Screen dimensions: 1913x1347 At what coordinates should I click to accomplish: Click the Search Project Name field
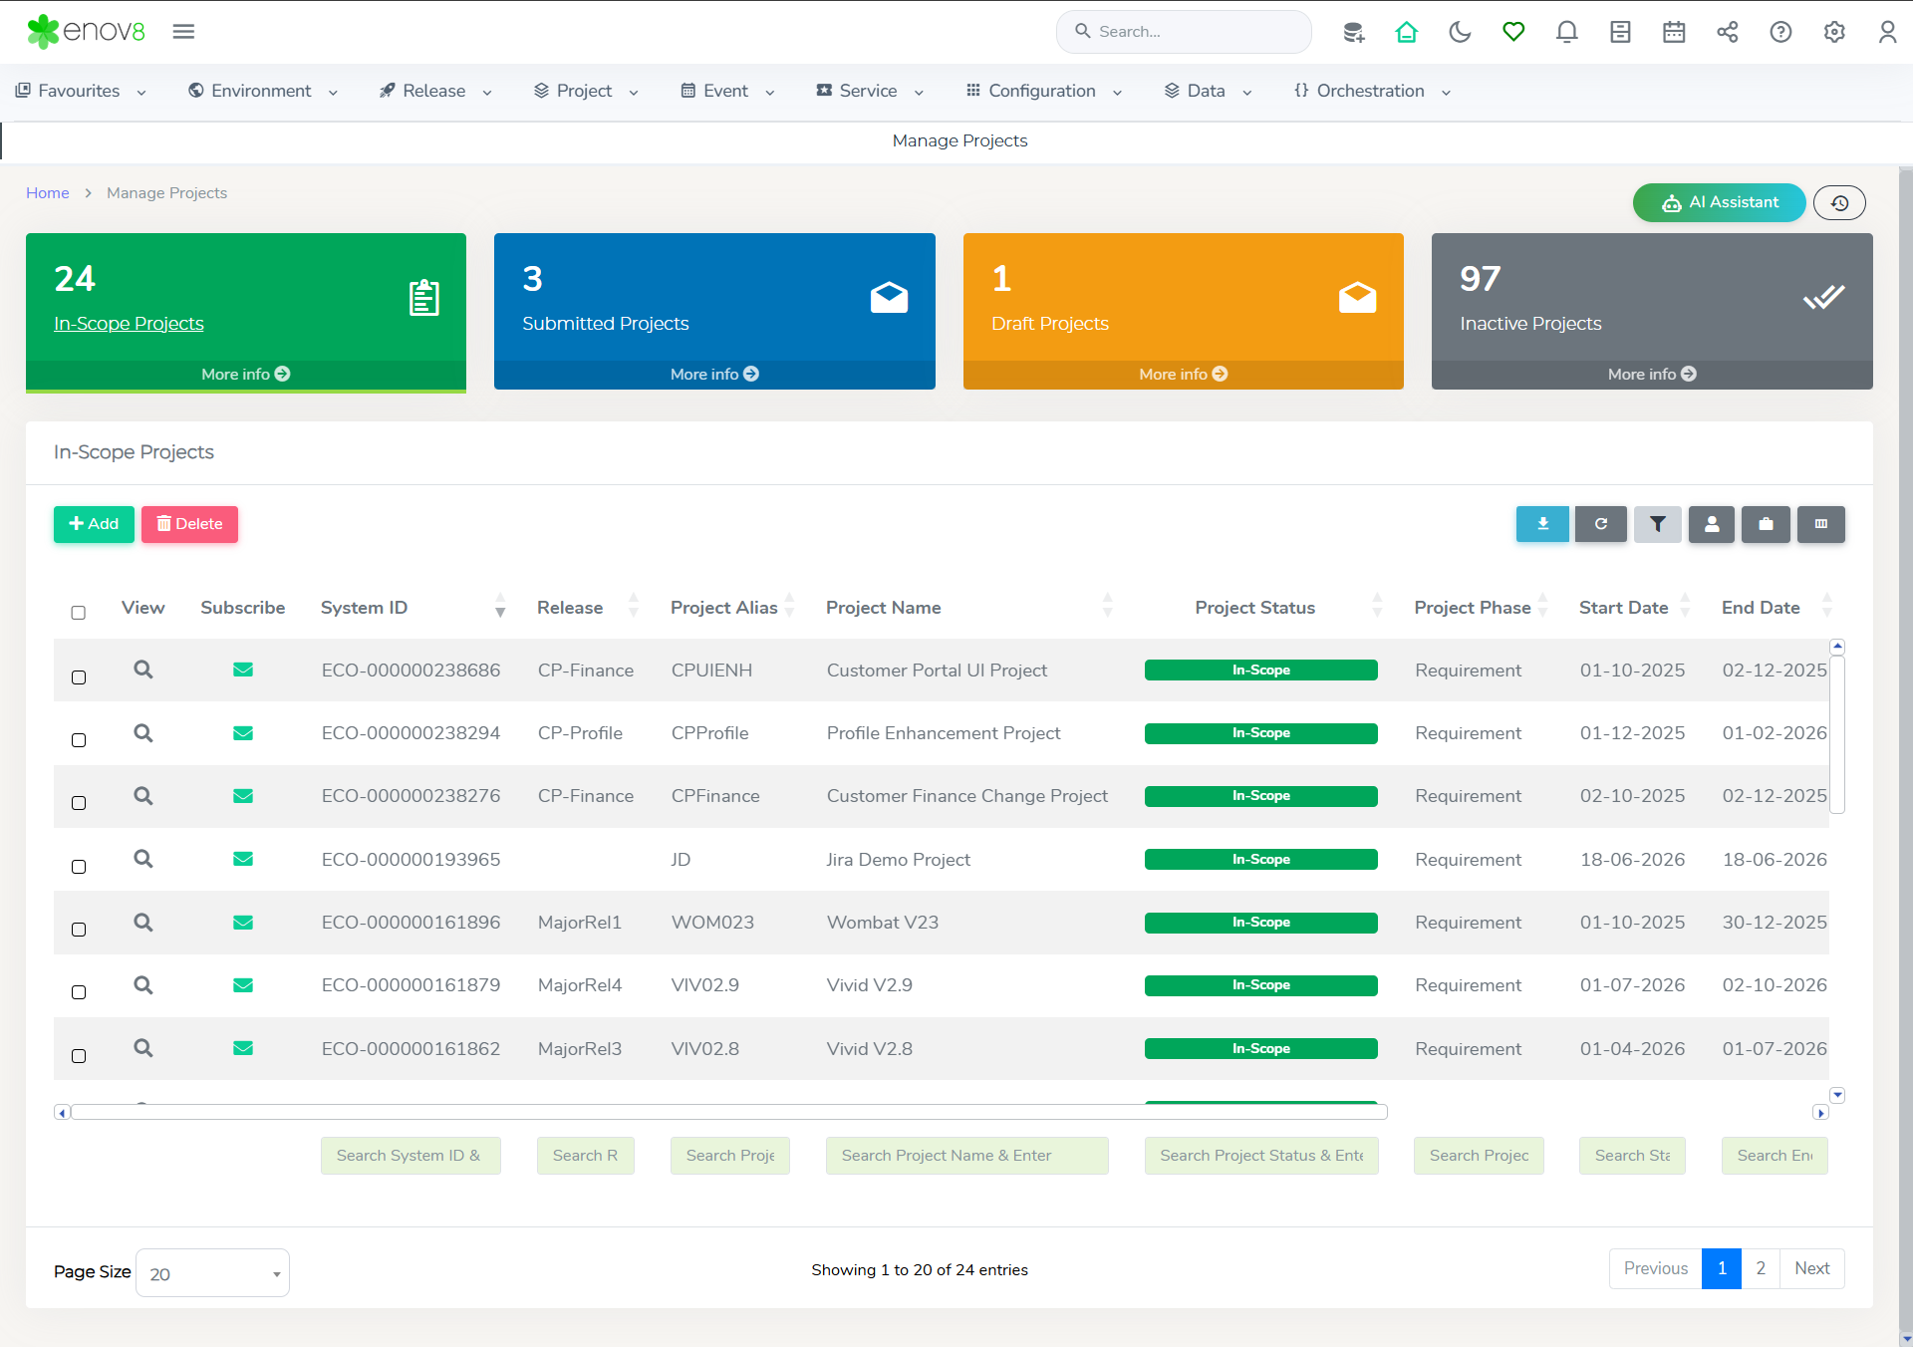(x=966, y=1156)
